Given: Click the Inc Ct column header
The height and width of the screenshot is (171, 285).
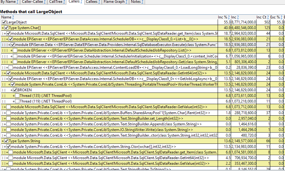Looking at the screenshot, I should click(x=261, y=17).
